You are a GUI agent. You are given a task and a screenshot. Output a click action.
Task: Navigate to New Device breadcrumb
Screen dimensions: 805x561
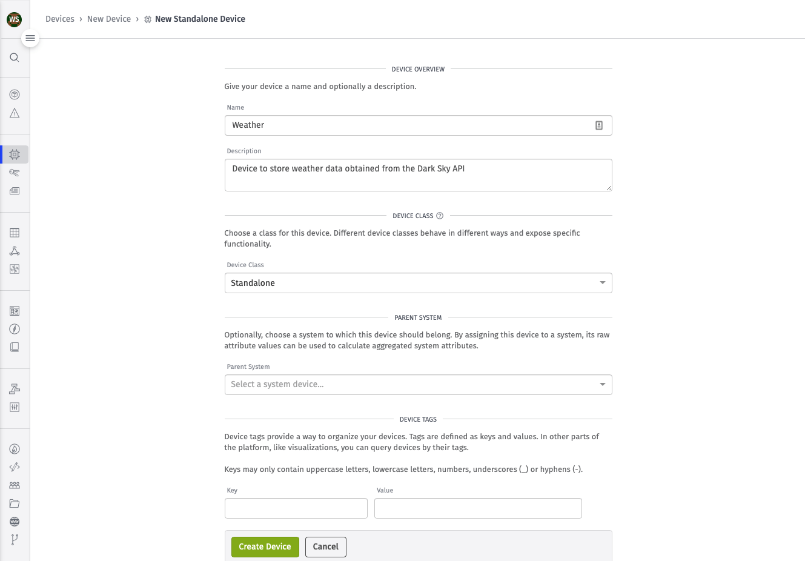[109, 19]
